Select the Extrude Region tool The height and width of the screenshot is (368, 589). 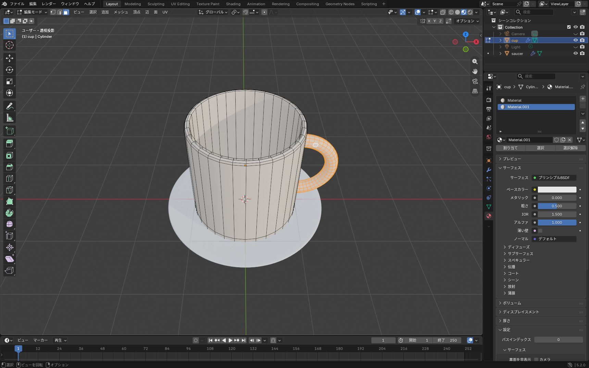click(x=10, y=144)
